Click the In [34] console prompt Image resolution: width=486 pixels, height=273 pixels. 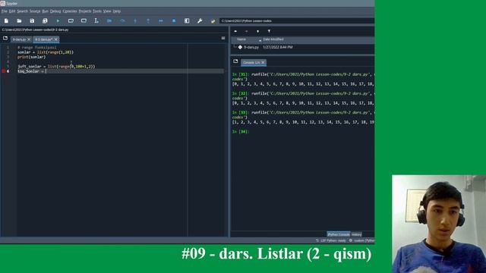point(241,131)
